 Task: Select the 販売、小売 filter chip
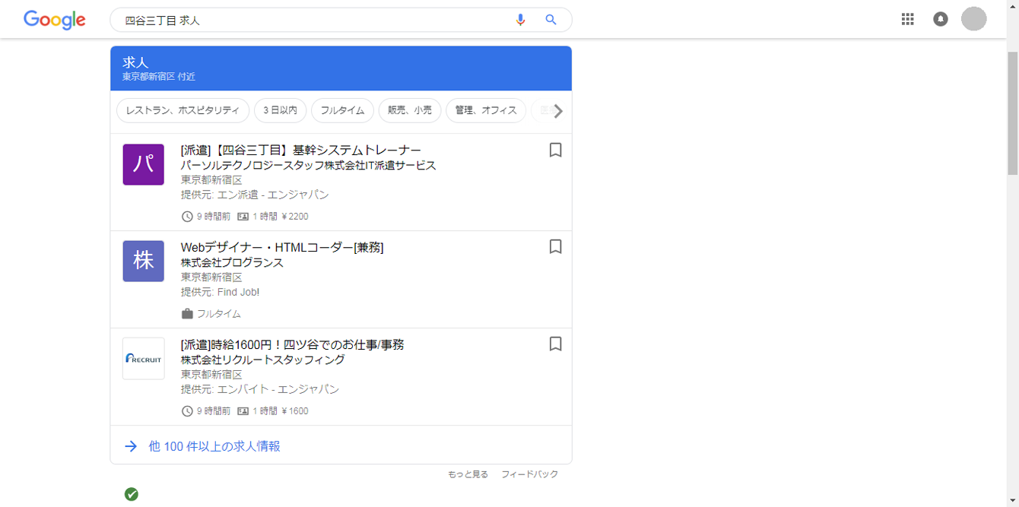(x=410, y=110)
